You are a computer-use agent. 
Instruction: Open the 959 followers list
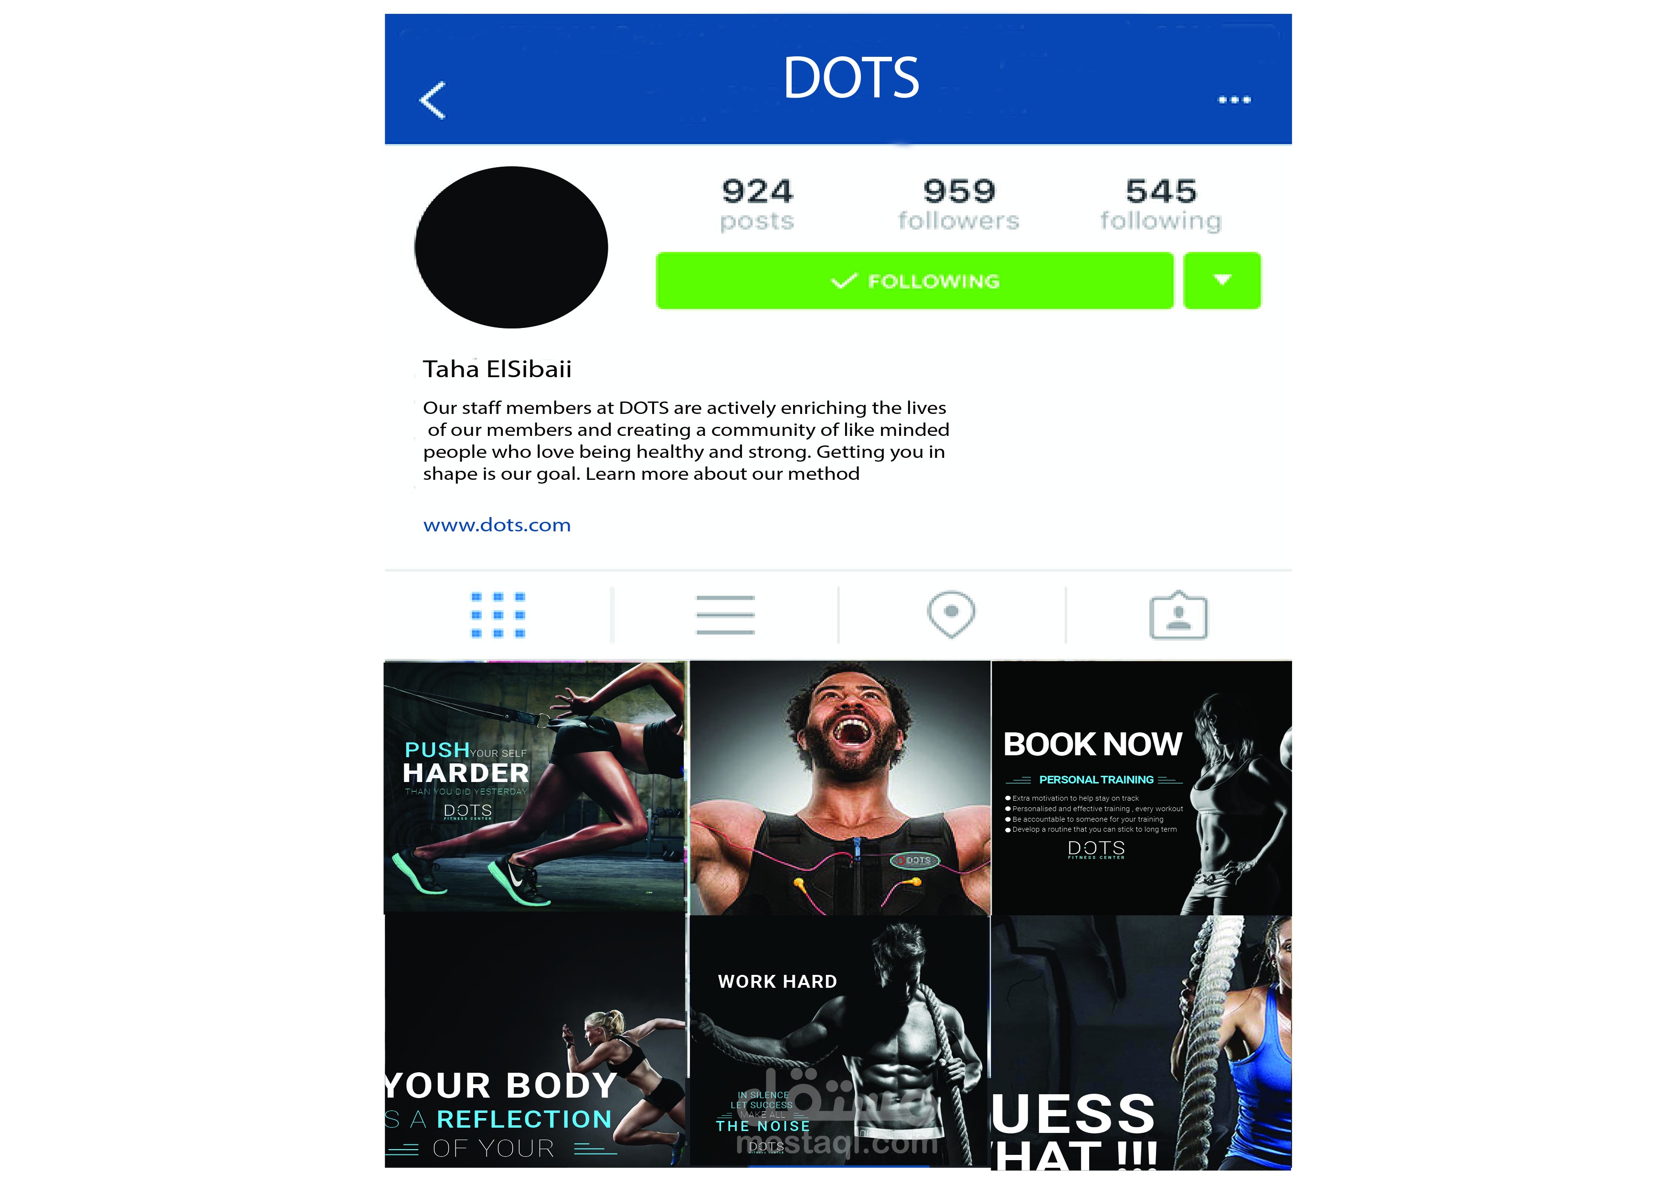(959, 203)
